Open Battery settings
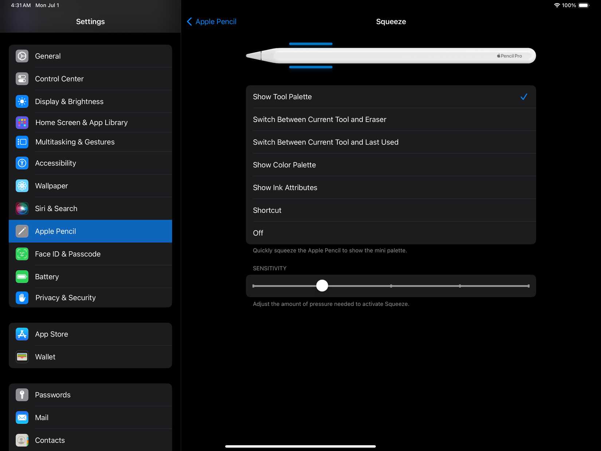The height and width of the screenshot is (451, 601). 90,277
